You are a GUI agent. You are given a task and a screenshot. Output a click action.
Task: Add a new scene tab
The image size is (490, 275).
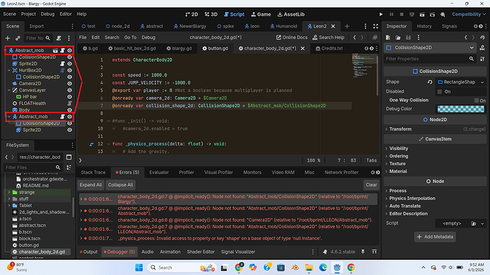point(347,26)
